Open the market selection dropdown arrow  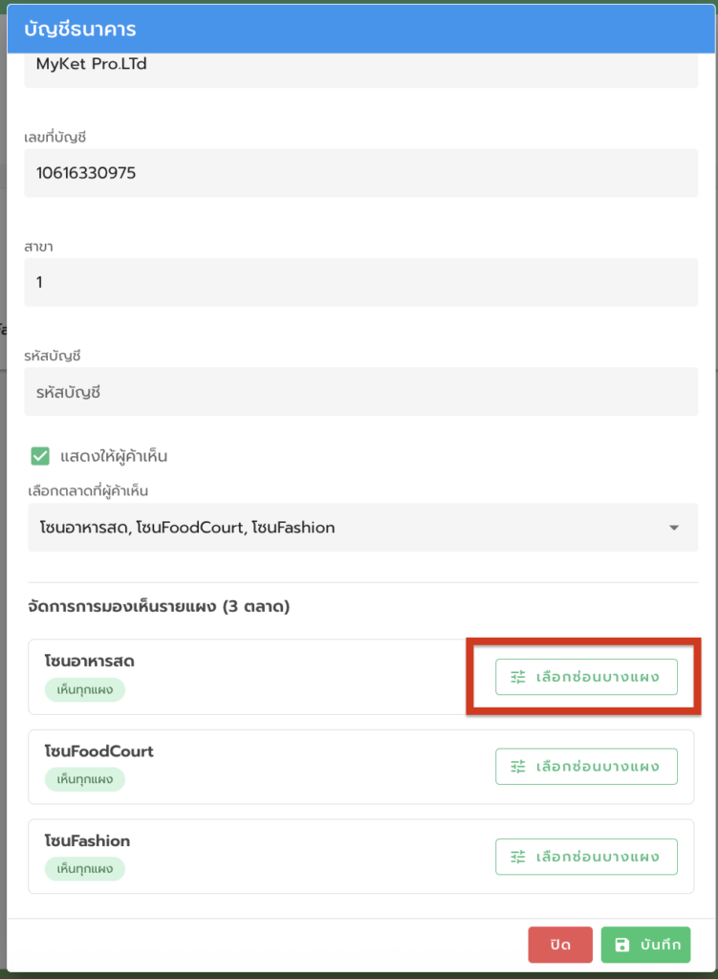[673, 528]
